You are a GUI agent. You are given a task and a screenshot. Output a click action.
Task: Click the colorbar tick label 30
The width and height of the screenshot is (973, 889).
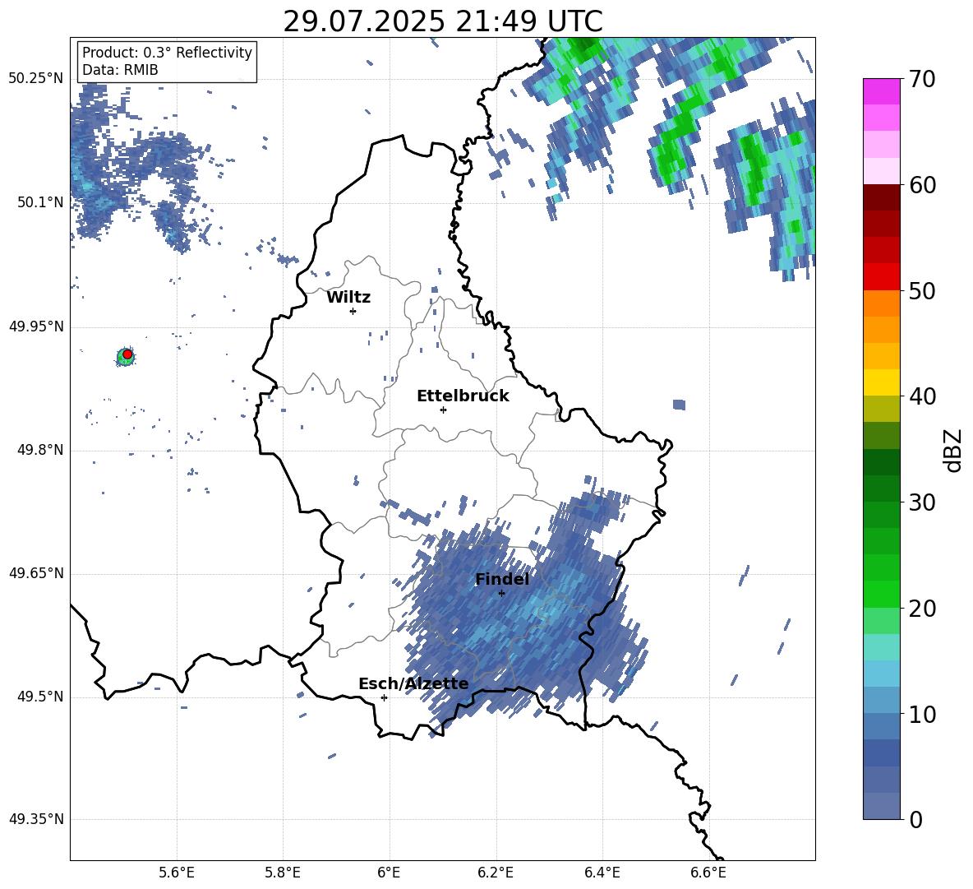click(x=922, y=502)
